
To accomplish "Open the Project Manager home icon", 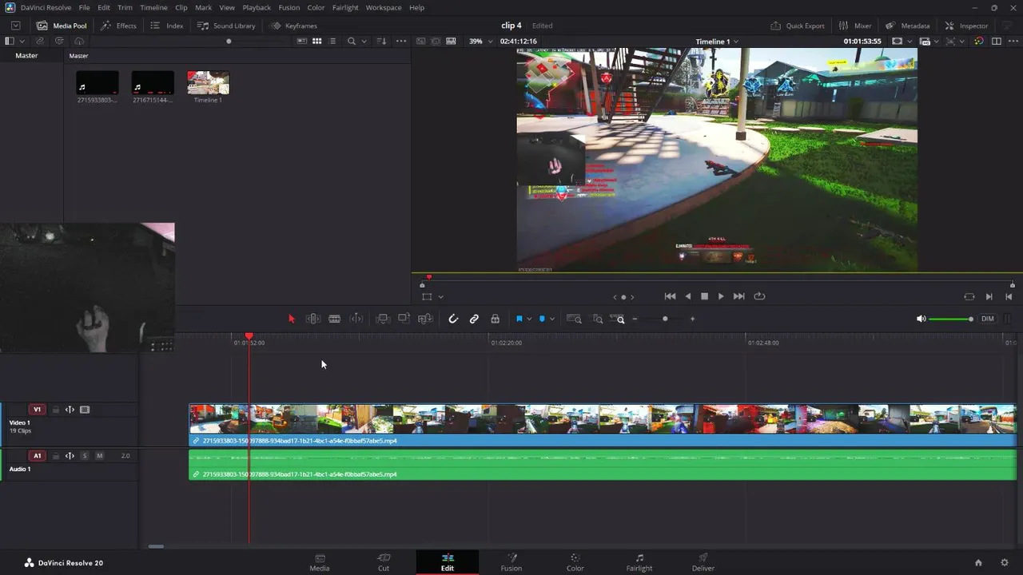I will (x=978, y=562).
